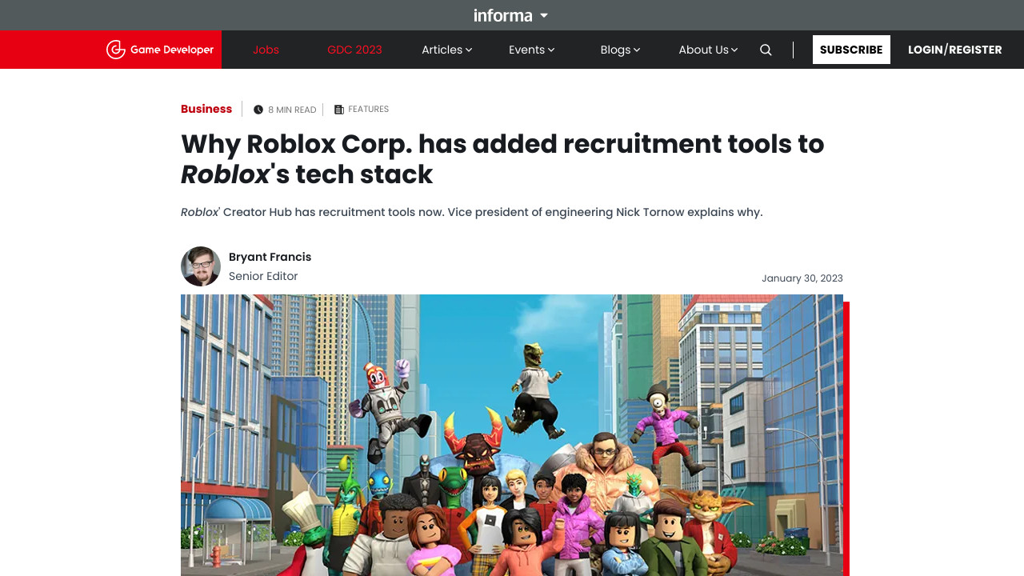Image resolution: width=1024 pixels, height=576 pixels.
Task: Click the Features document icon
Action: tap(339, 110)
